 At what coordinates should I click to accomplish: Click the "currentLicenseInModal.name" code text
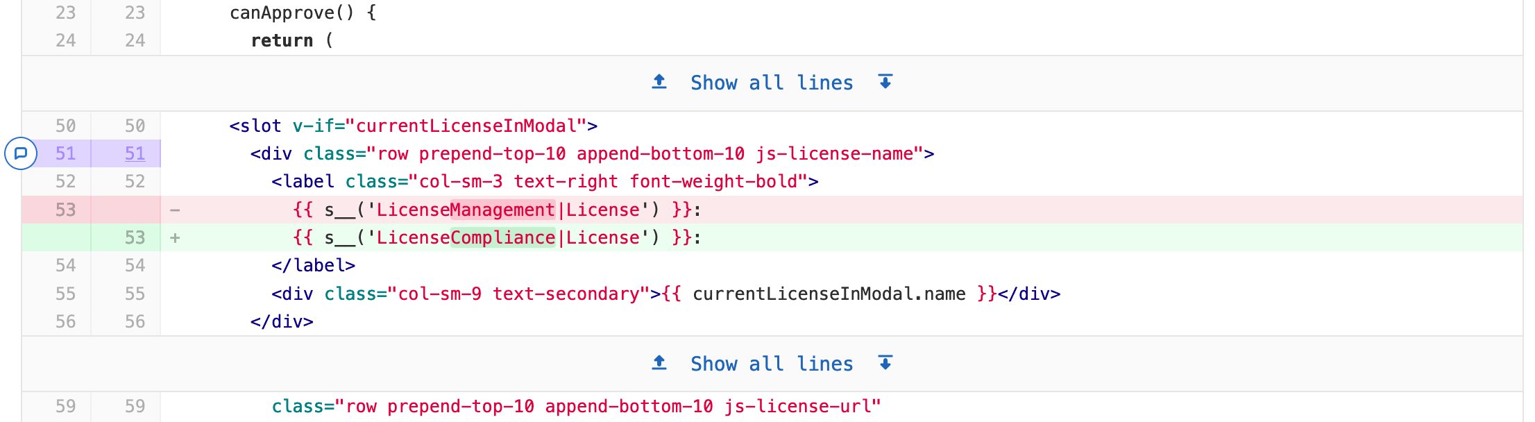[x=829, y=294]
